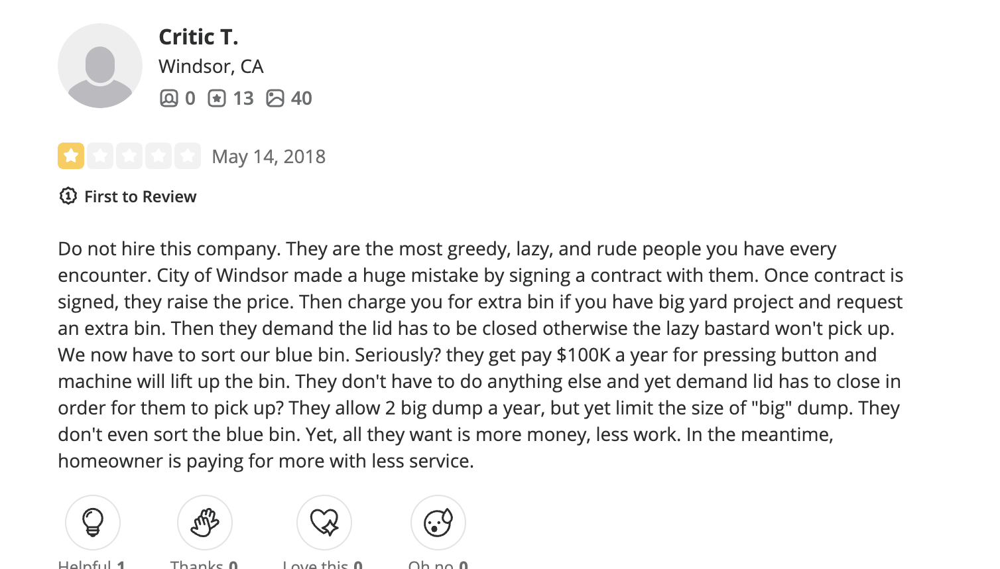Click the reviews count star icon
The width and height of the screenshot is (1000, 569).
(217, 98)
